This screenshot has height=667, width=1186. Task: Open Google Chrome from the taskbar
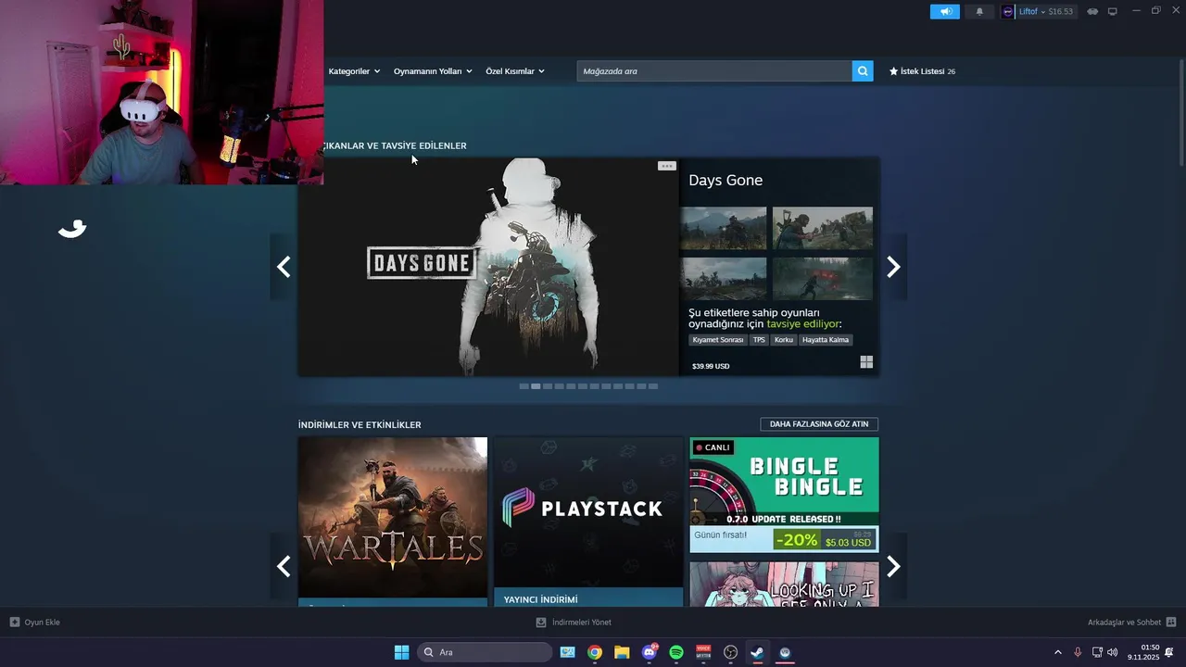(x=595, y=652)
